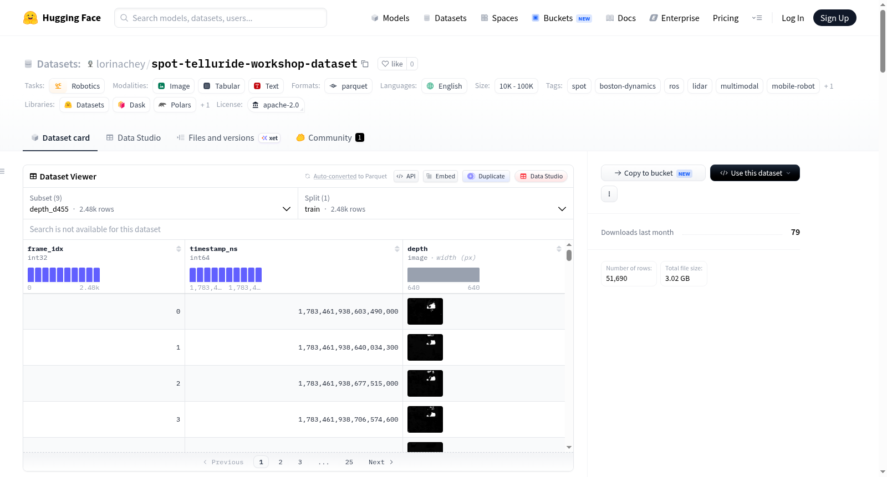Click the Polars library tag
Image resolution: width=887 pixels, height=477 pixels.
(175, 105)
